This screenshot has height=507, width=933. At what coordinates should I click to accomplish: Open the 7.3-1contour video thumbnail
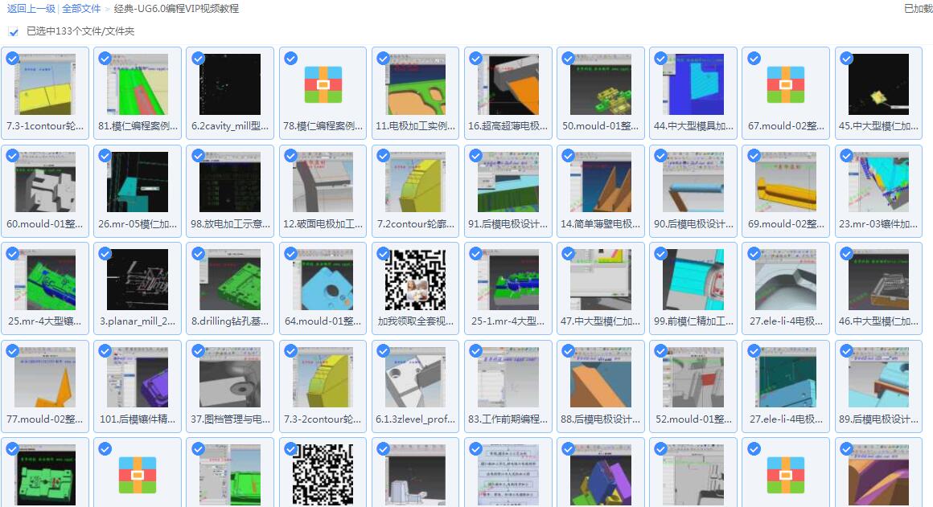(45, 84)
